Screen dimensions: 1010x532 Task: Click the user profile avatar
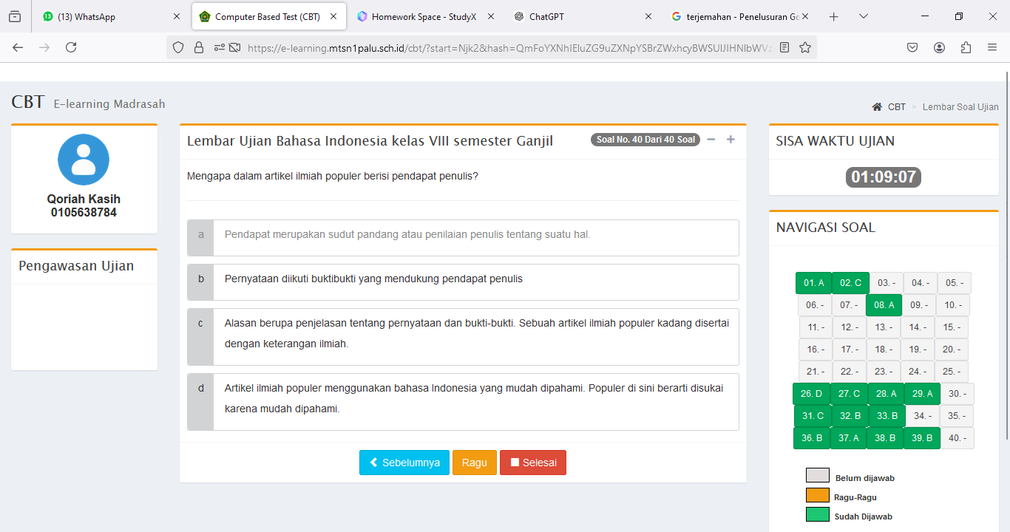84,160
